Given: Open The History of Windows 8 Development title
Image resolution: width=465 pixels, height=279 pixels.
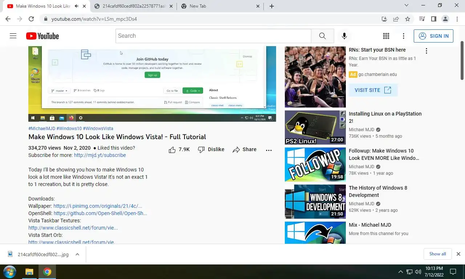Looking at the screenshot, I should coord(378,191).
